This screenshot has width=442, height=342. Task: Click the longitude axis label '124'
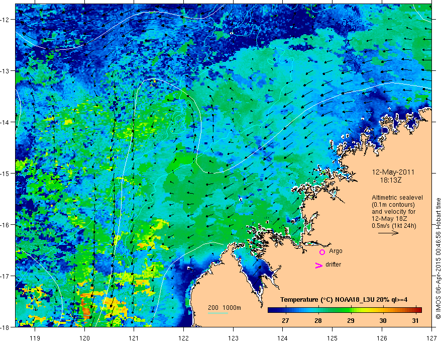tap(283, 338)
